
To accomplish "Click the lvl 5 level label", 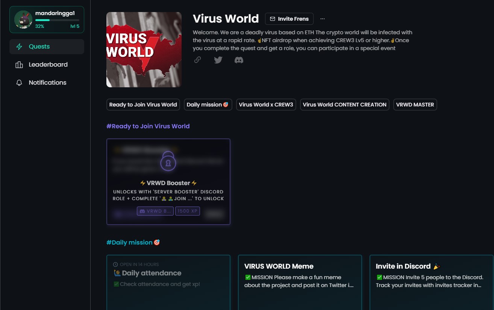I will pyautogui.click(x=75, y=26).
